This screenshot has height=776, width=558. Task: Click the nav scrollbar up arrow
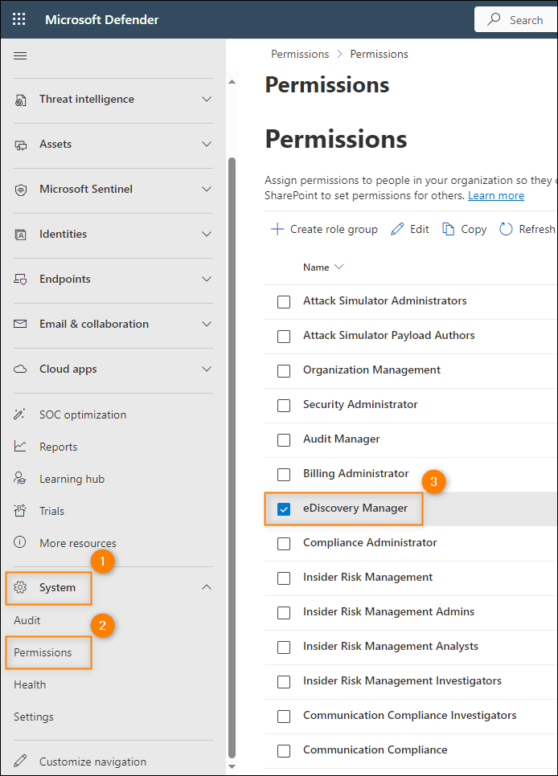coord(232,82)
